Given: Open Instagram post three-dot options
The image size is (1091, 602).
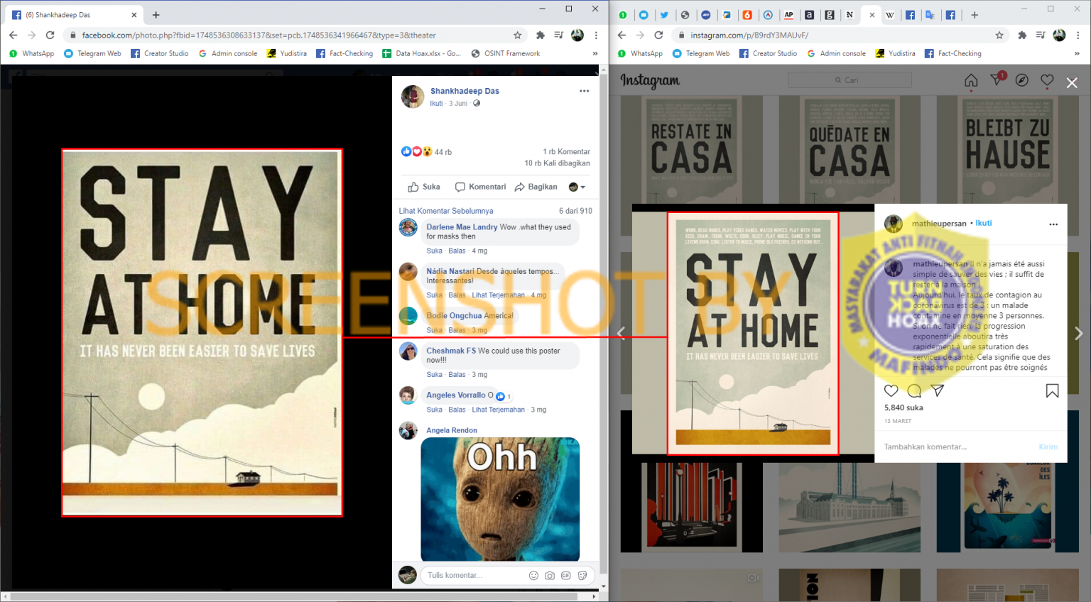Looking at the screenshot, I should click(x=1053, y=224).
